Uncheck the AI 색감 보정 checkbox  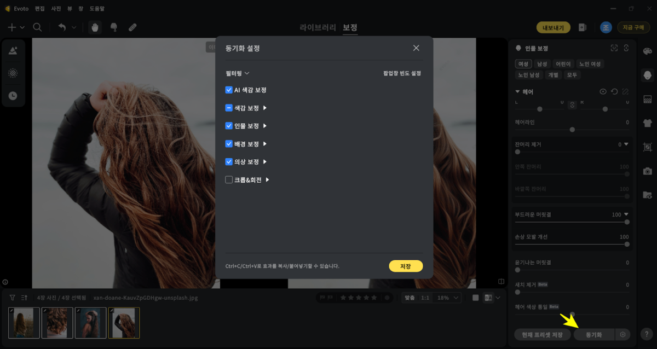[229, 90]
